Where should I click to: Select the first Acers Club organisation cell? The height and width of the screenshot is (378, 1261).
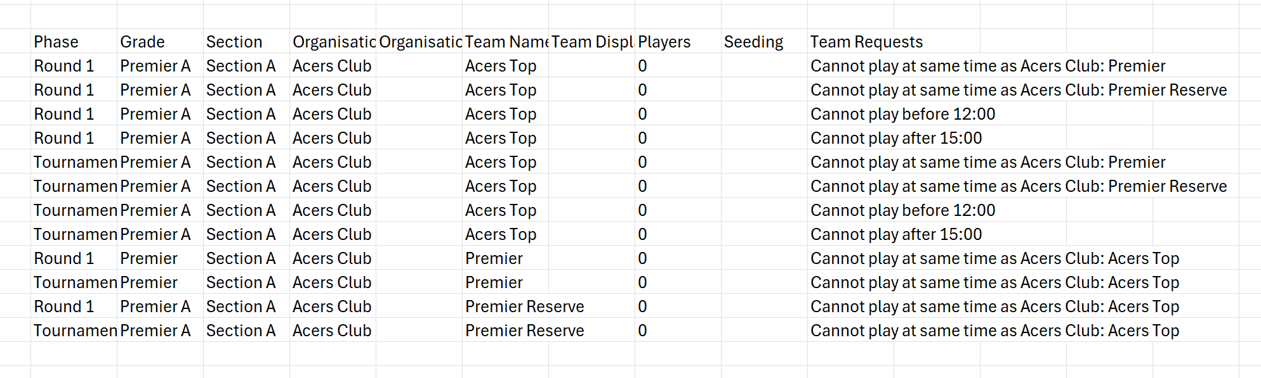tap(333, 66)
